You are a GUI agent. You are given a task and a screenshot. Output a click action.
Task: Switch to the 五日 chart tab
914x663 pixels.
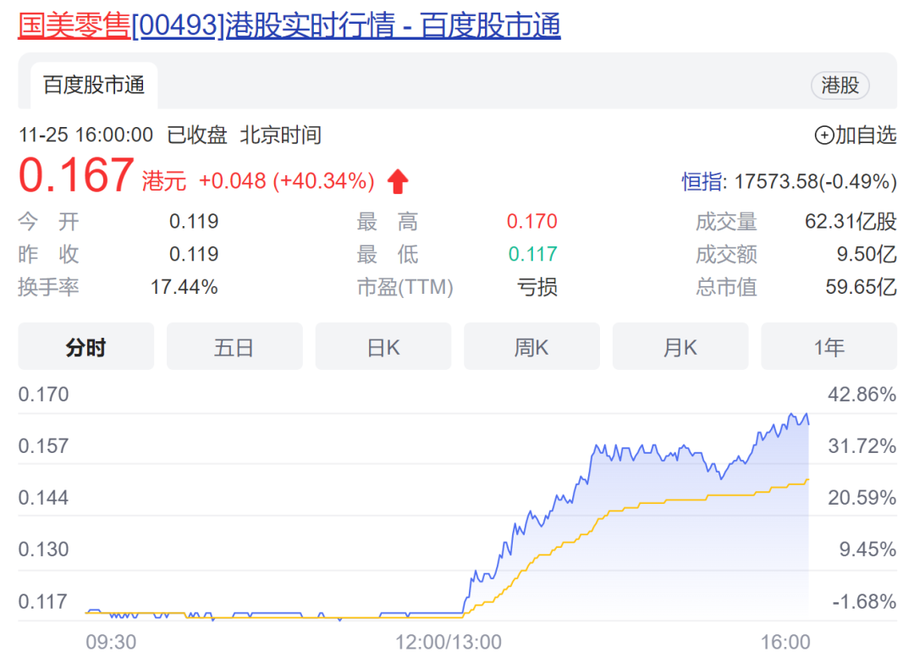234,347
